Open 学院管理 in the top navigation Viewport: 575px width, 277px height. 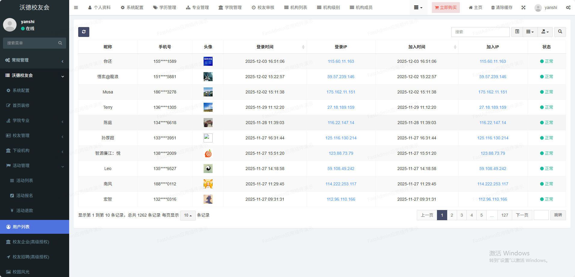pyautogui.click(x=230, y=8)
